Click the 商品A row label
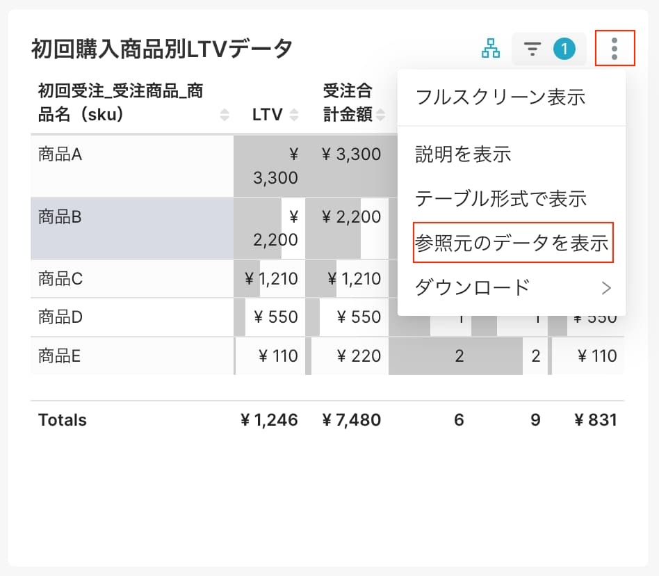Screen dimensions: 659x576 (x=60, y=154)
